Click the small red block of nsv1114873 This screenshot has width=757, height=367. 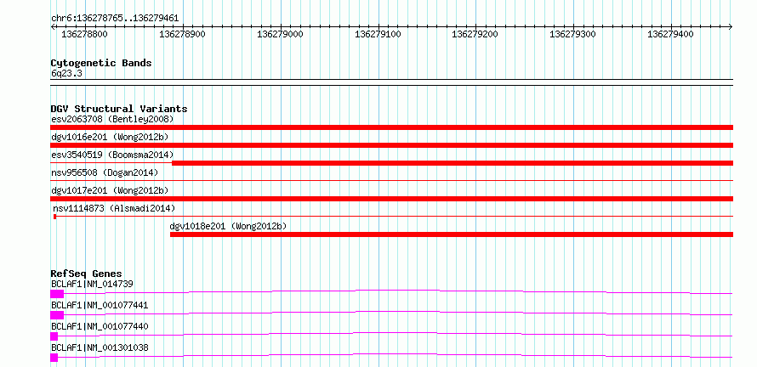[55, 217]
